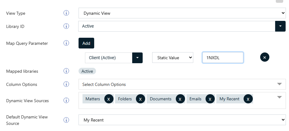Click the Dynamic View Sources info icon

tap(66, 100)
